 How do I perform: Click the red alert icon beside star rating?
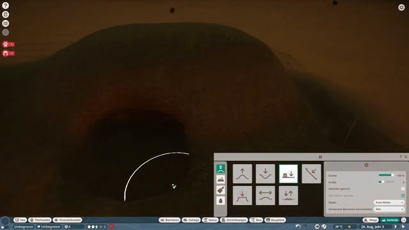(x=112, y=227)
